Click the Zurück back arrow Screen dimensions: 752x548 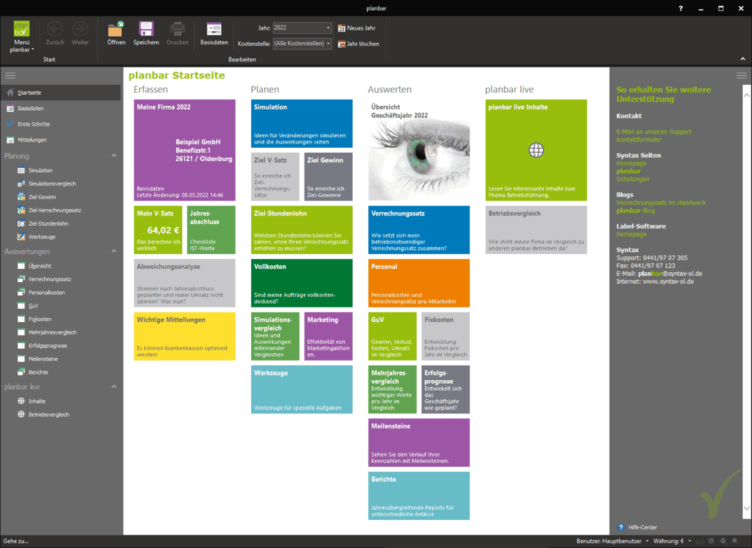[55, 33]
